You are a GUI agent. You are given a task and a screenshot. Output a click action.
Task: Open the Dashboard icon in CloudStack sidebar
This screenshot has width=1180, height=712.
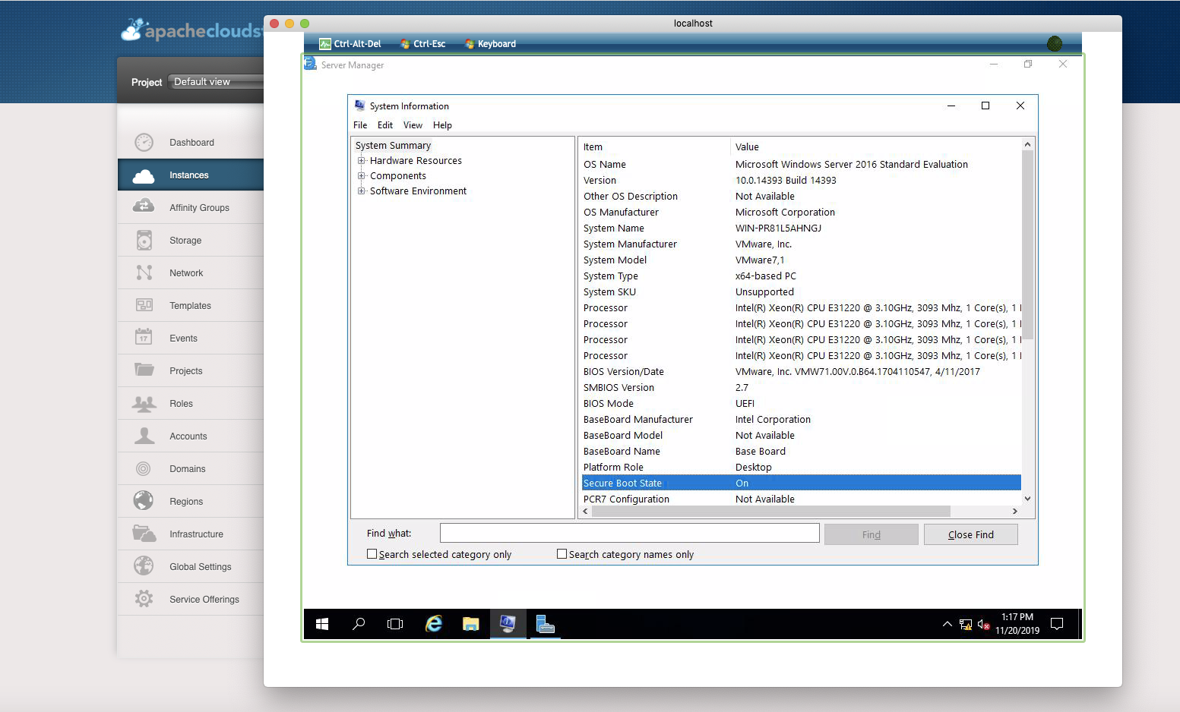tap(144, 142)
